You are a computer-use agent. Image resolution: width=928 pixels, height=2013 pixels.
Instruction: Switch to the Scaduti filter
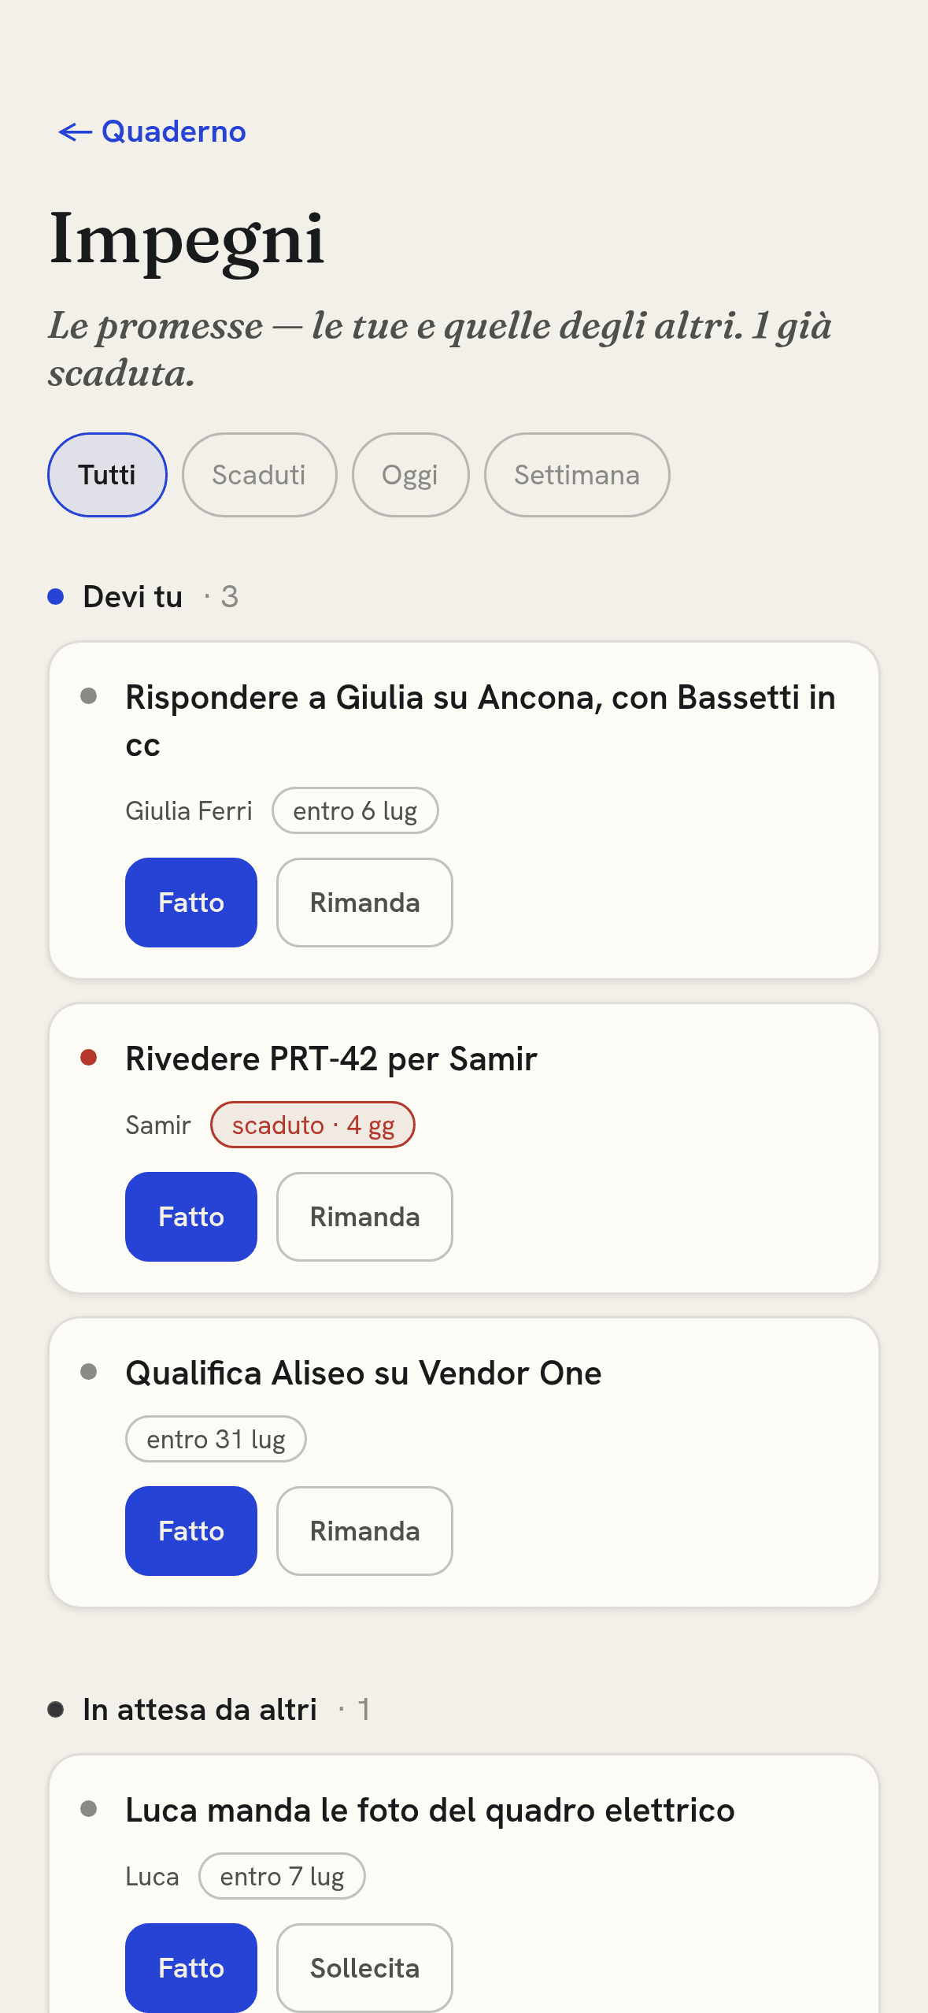point(259,475)
